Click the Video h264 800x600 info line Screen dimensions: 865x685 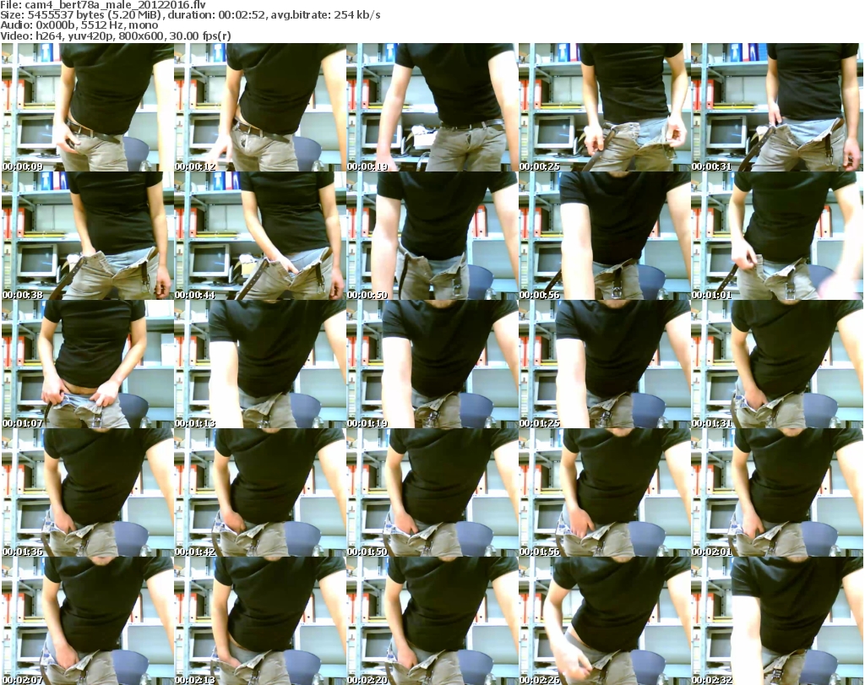(116, 35)
